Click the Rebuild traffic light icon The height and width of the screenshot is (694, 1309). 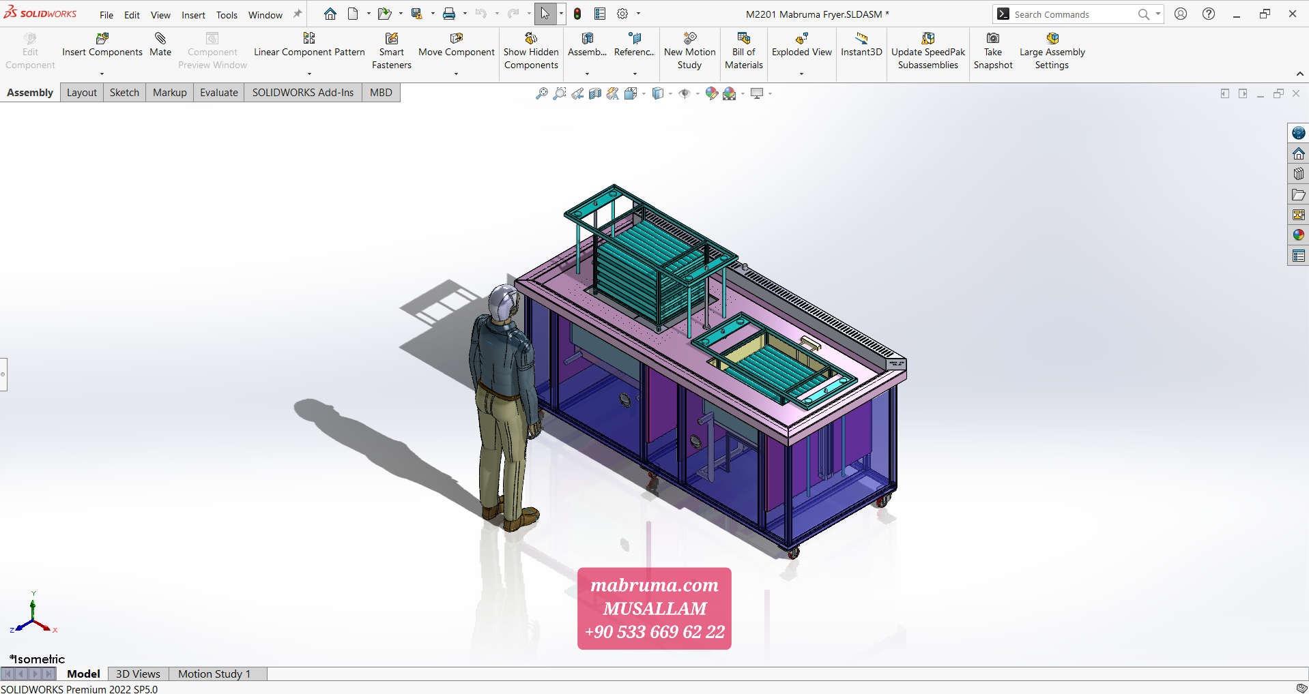pos(577,14)
